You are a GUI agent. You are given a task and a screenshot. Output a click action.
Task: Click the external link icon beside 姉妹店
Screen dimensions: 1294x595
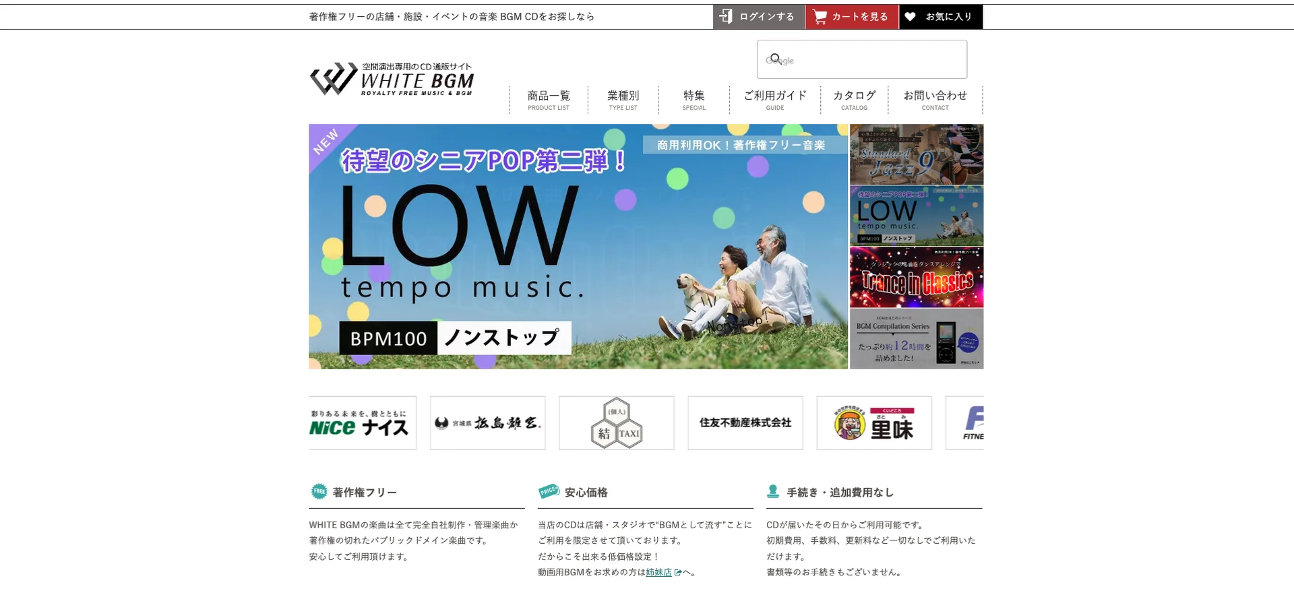click(678, 573)
